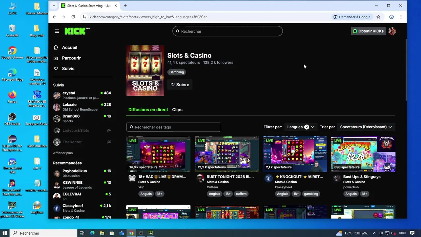Bookmark the page with the star icon

pos(378,17)
